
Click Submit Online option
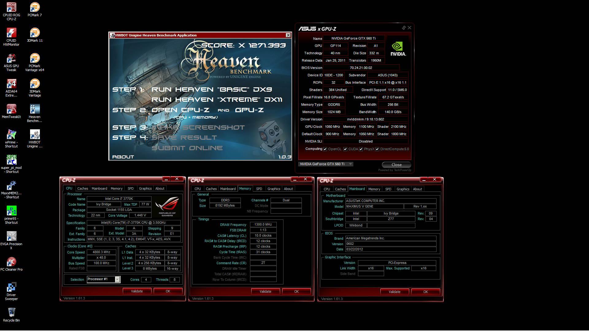coord(187,148)
